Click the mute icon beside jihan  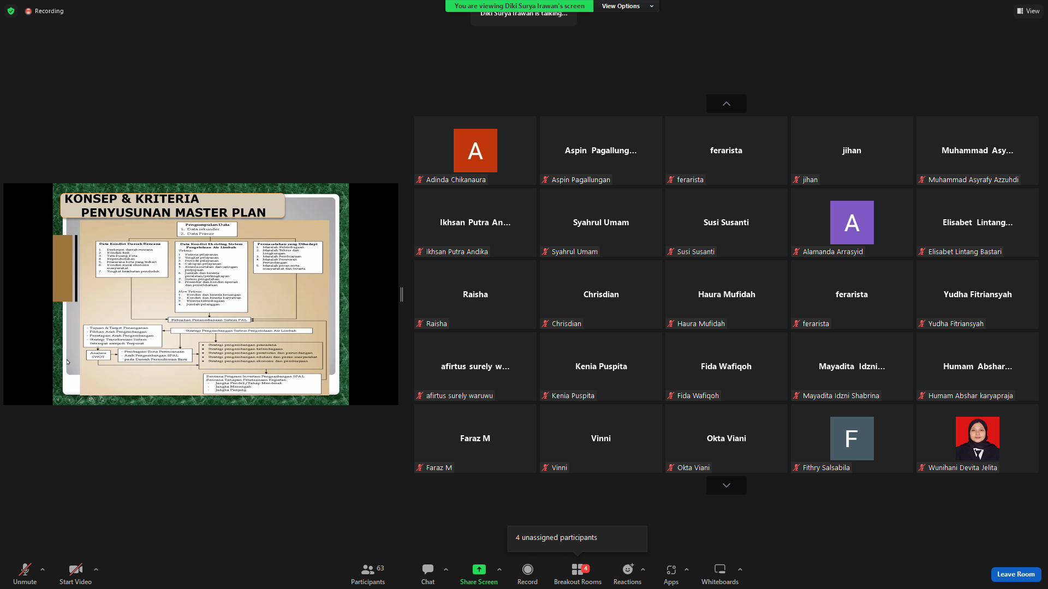[796, 180]
